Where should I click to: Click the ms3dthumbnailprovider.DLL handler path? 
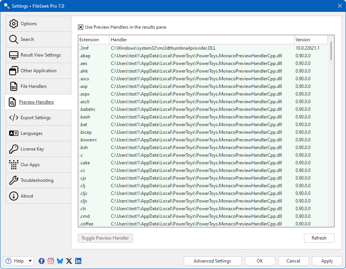(163, 48)
